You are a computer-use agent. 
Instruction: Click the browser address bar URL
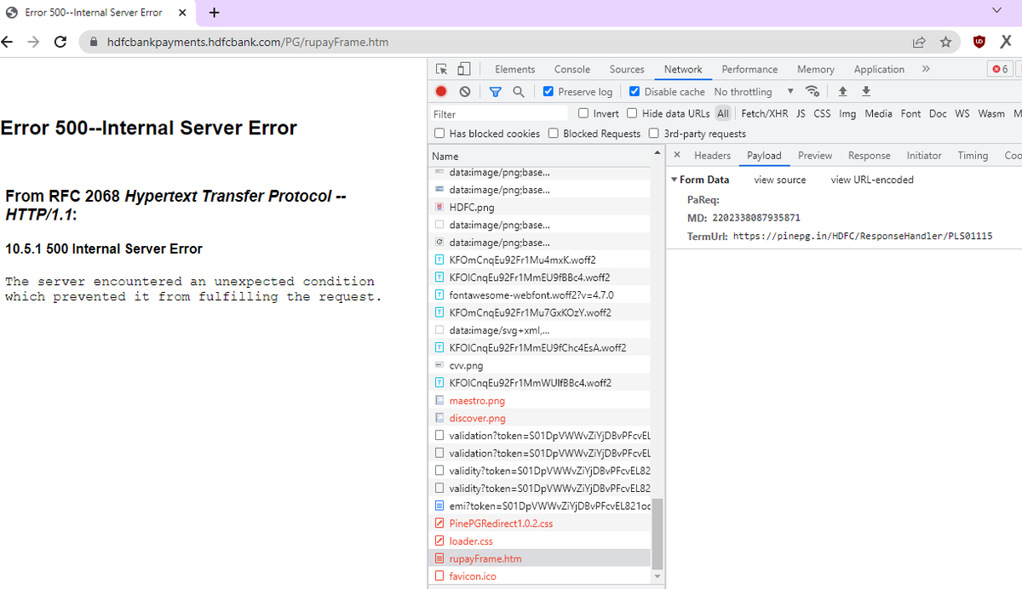coord(249,42)
